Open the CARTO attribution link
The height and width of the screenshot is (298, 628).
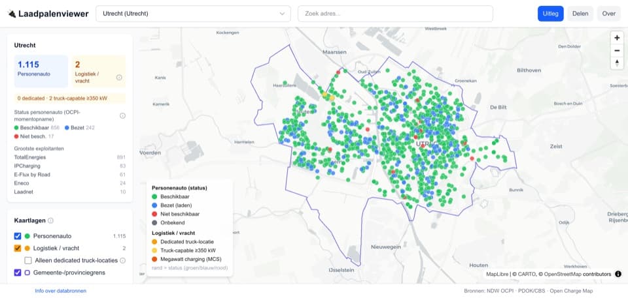click(x=526, y=274)
